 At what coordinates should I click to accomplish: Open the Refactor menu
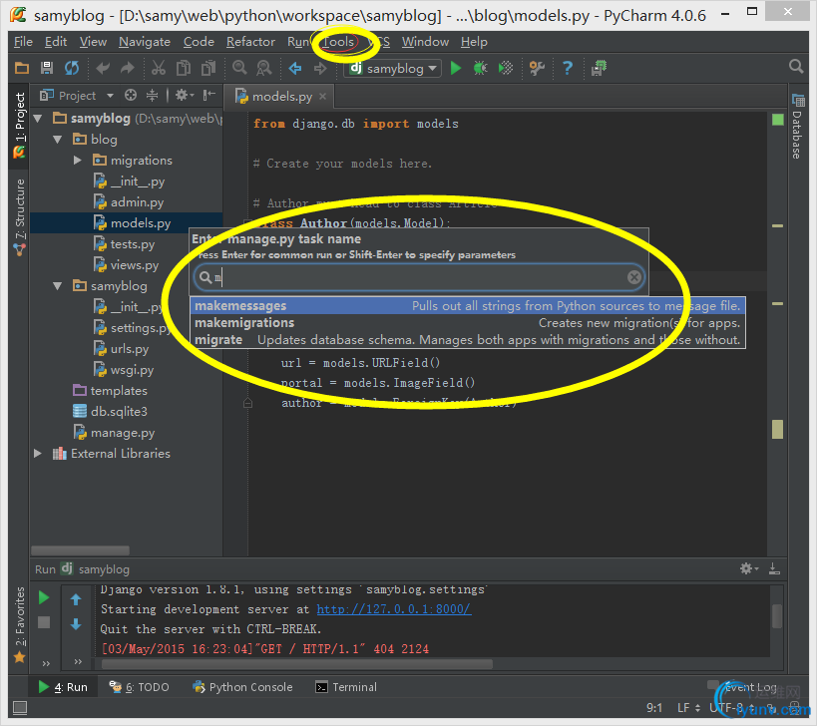pyautogui.click(x=250, y=42)
